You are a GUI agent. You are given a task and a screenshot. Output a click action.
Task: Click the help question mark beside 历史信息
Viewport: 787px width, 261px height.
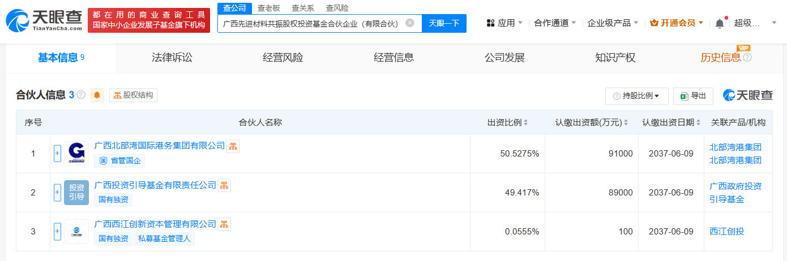pos(747,58)
